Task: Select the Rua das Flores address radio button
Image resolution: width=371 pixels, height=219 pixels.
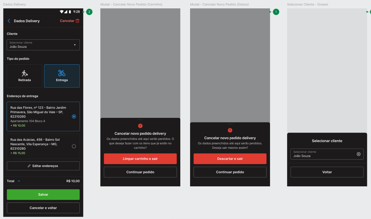Action: point(74,116)
